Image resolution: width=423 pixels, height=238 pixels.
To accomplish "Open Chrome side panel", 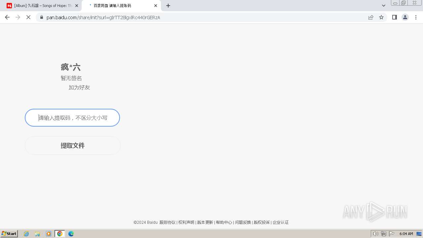I will pos(394,17).
